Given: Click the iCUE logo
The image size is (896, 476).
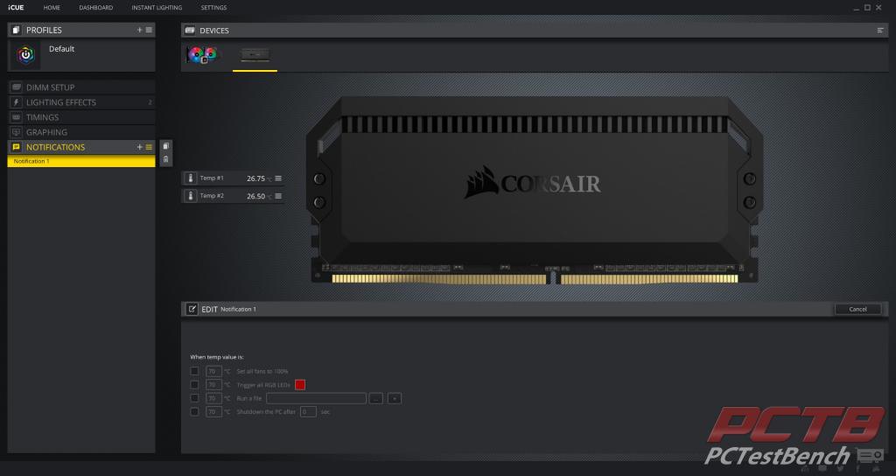Looking at the screenshot, I should click(16, 7).
